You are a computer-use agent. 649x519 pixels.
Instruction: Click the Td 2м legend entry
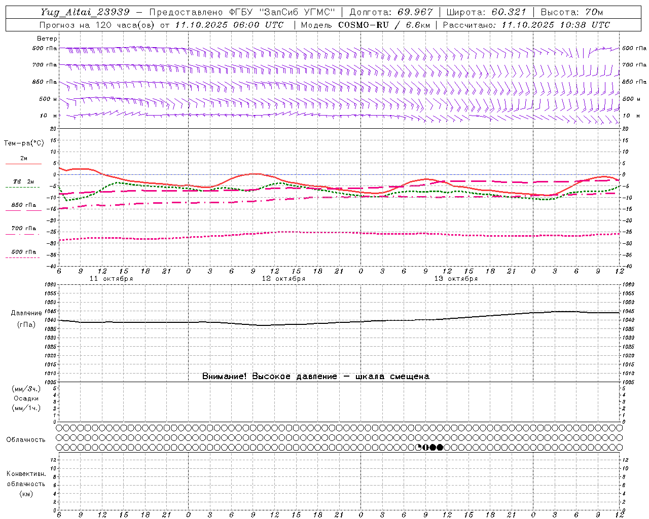[x=23, y=181]
